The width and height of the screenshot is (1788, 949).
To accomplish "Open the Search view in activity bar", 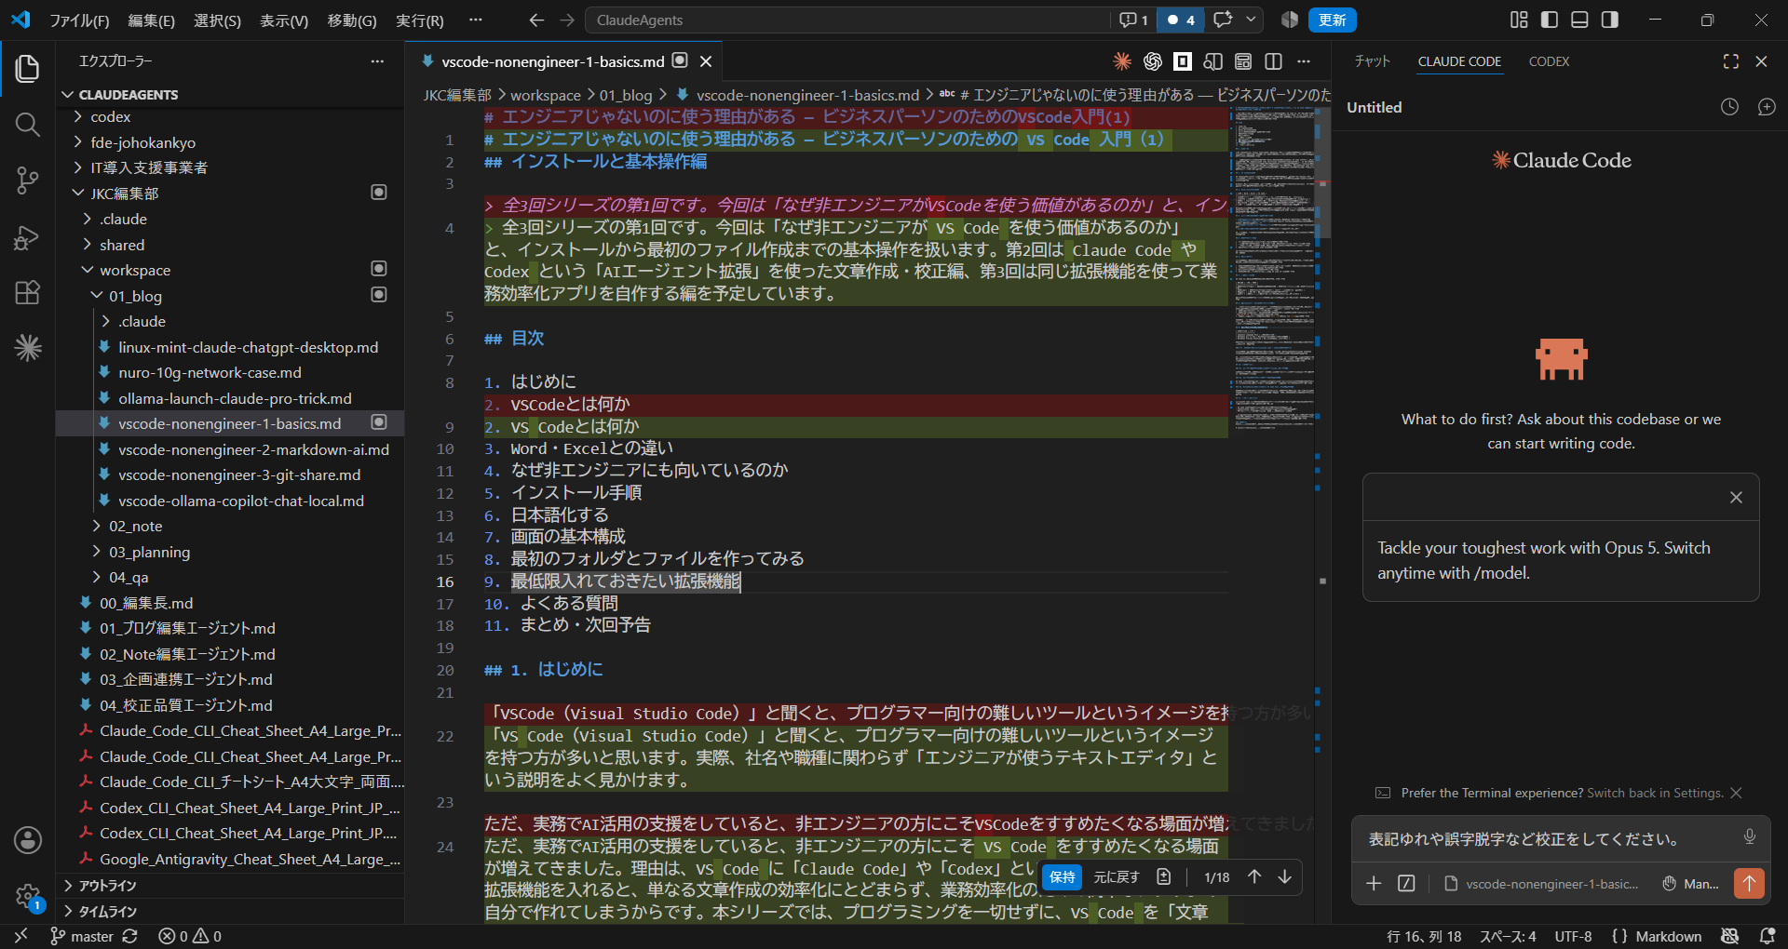I will pos(28,125).
